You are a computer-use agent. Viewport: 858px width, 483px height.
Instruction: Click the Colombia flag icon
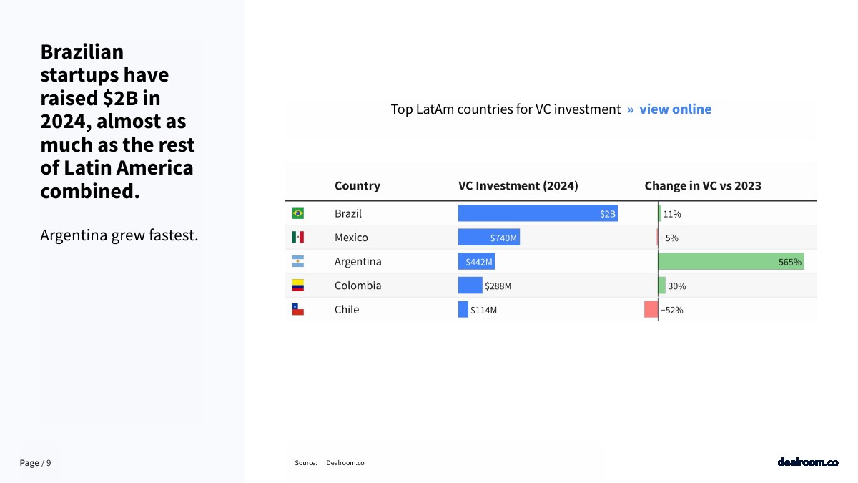(298, 286)
